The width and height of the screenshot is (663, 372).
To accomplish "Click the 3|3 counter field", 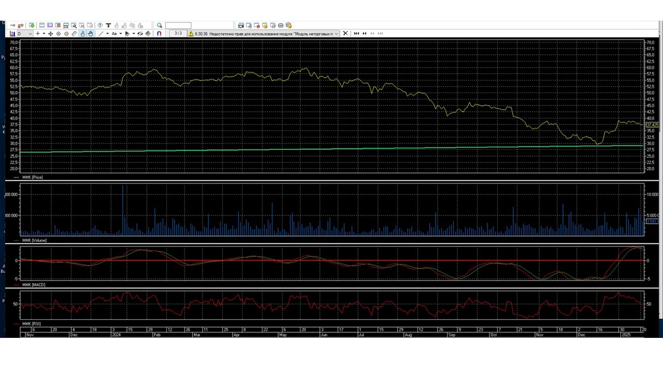I will pyautogui.click(x=178, y=34).
